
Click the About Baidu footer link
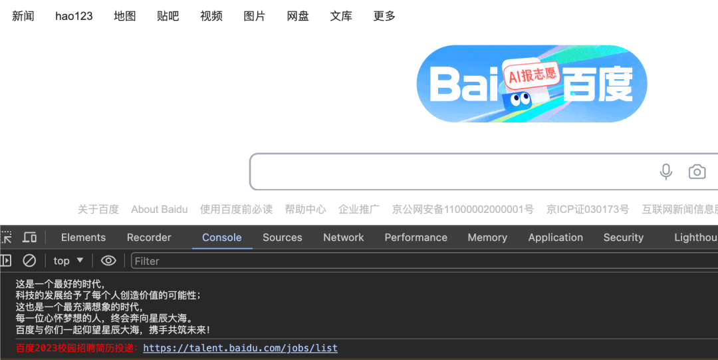(x=160, y=209)
